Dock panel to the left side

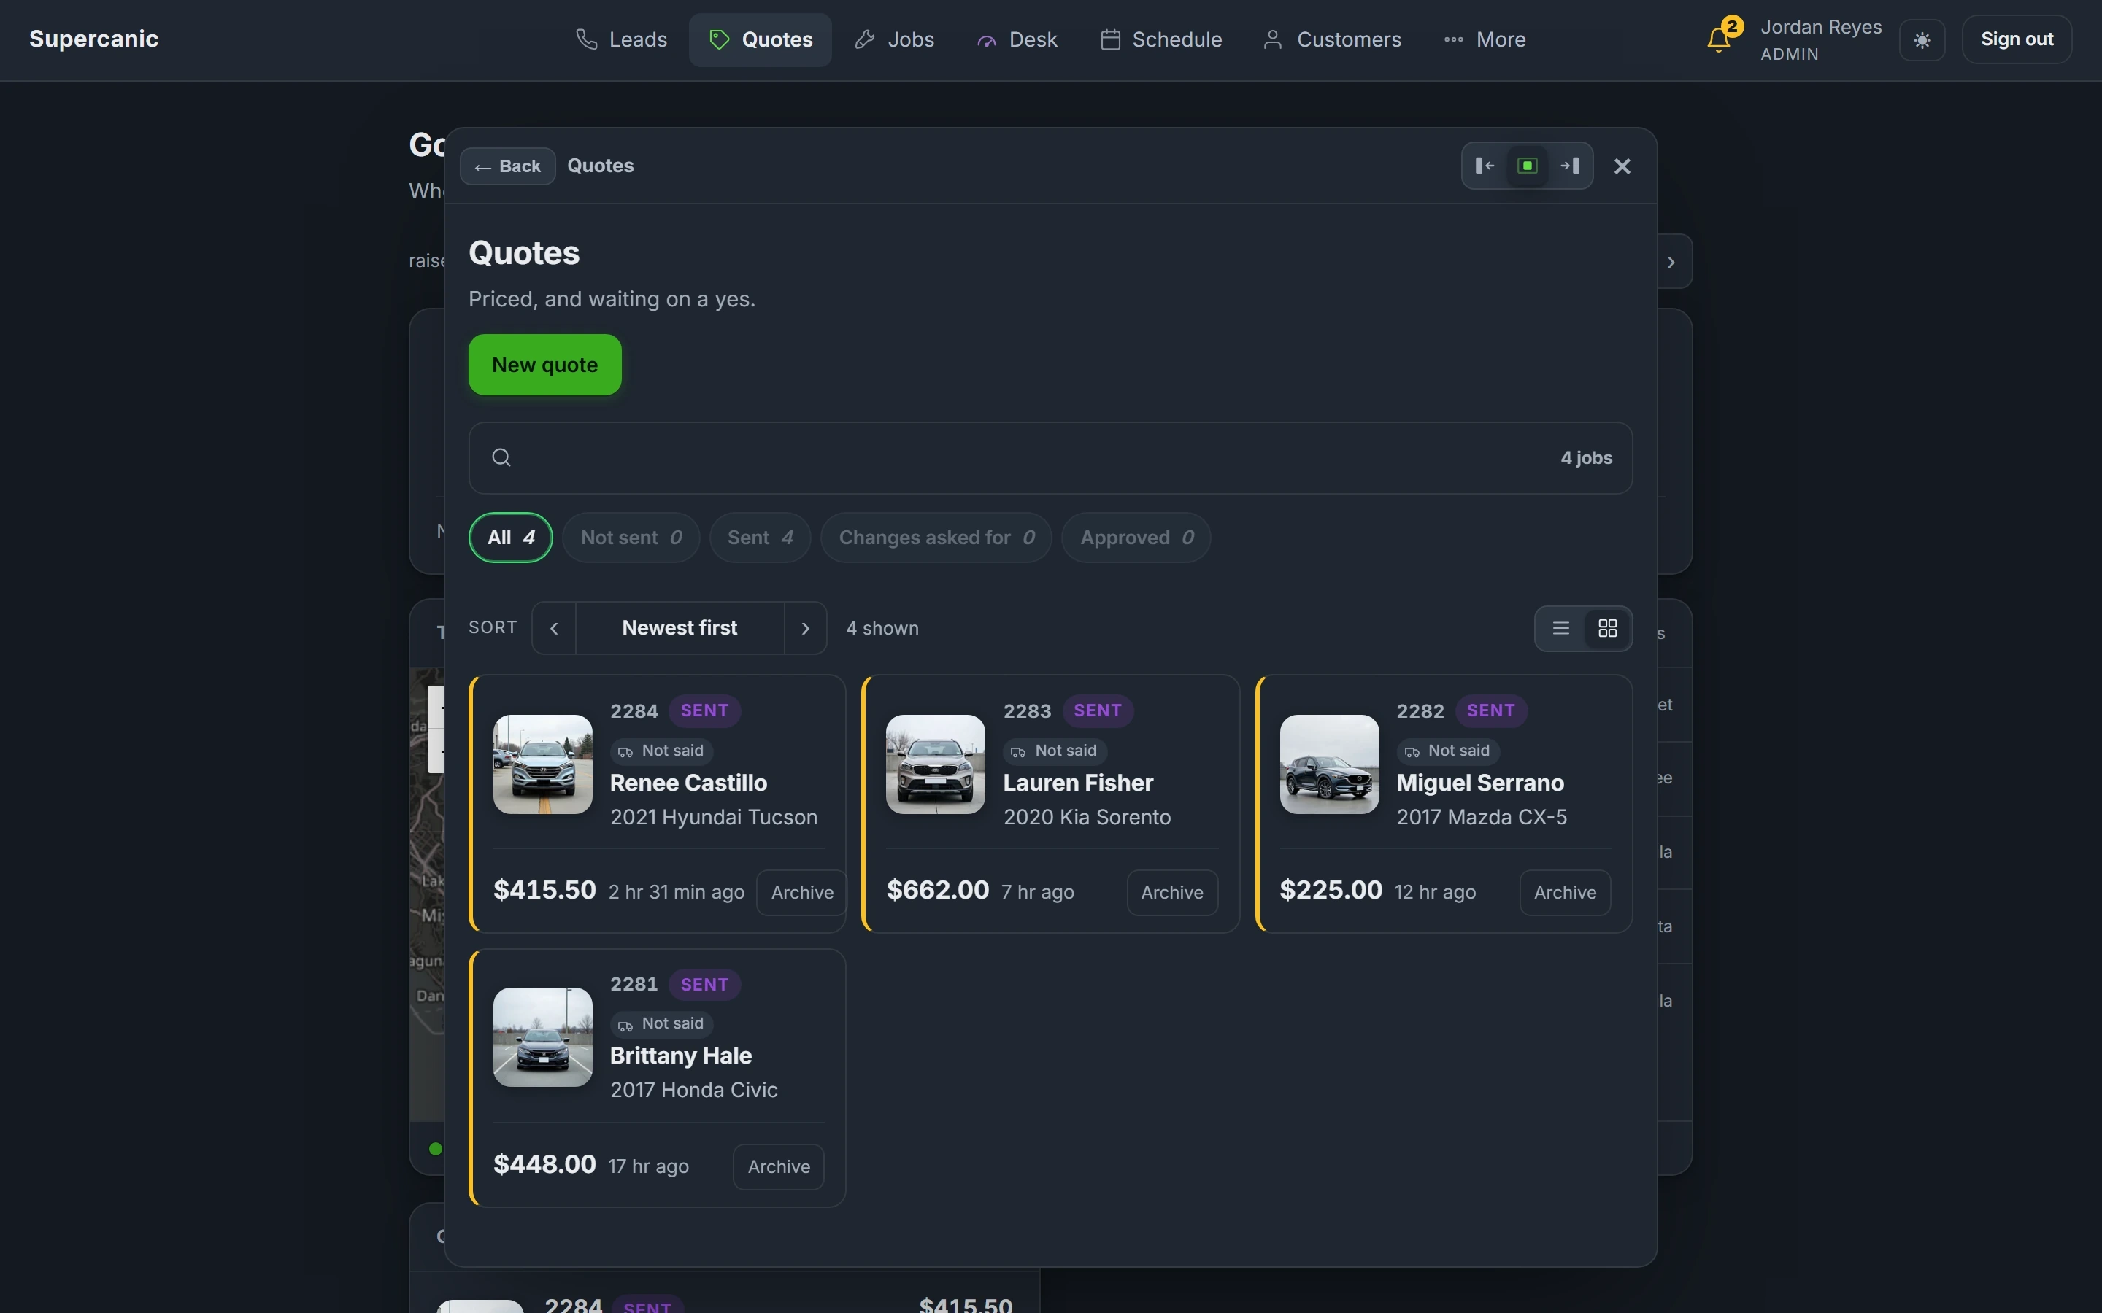pos(1485,166)
